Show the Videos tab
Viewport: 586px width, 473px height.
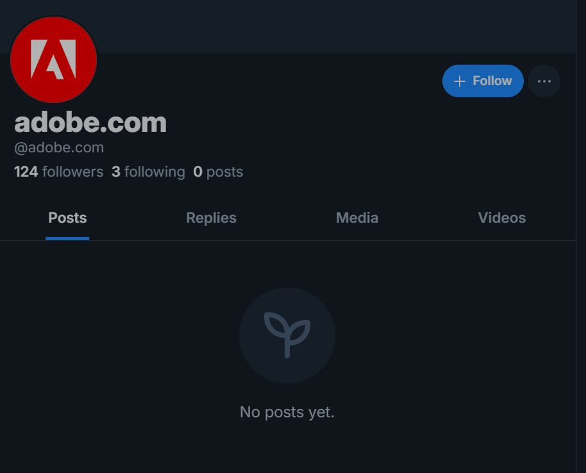[501, 218]
